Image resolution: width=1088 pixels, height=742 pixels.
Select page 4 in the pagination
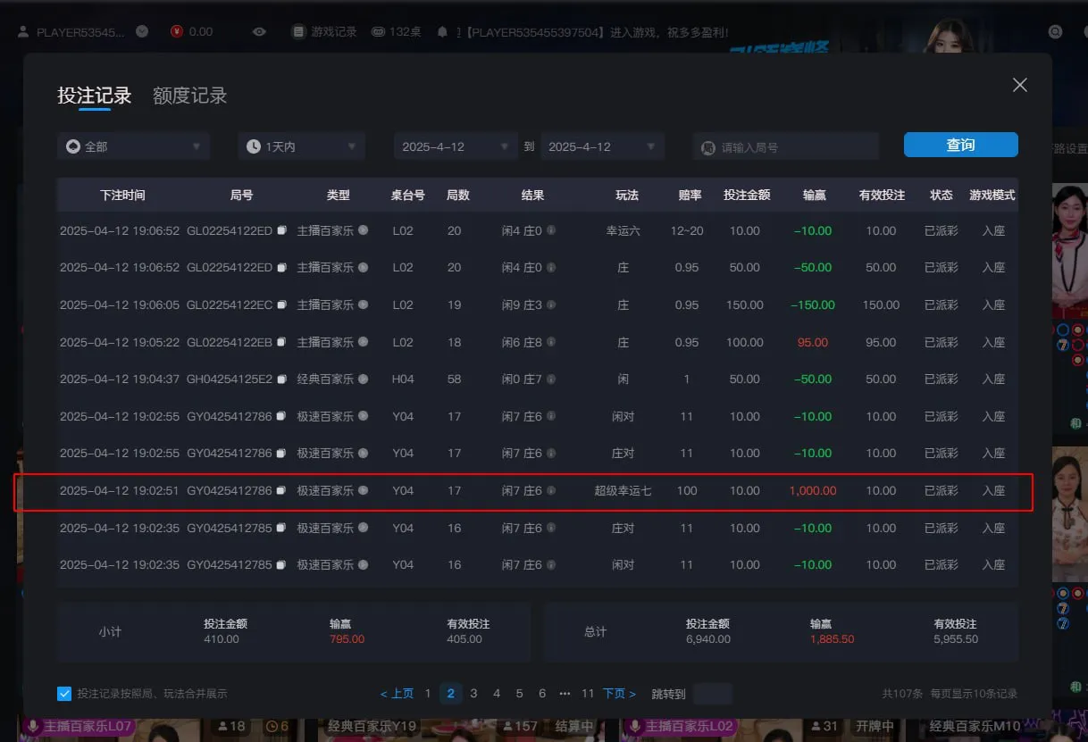pyautogui.click(x=497, y=693)
